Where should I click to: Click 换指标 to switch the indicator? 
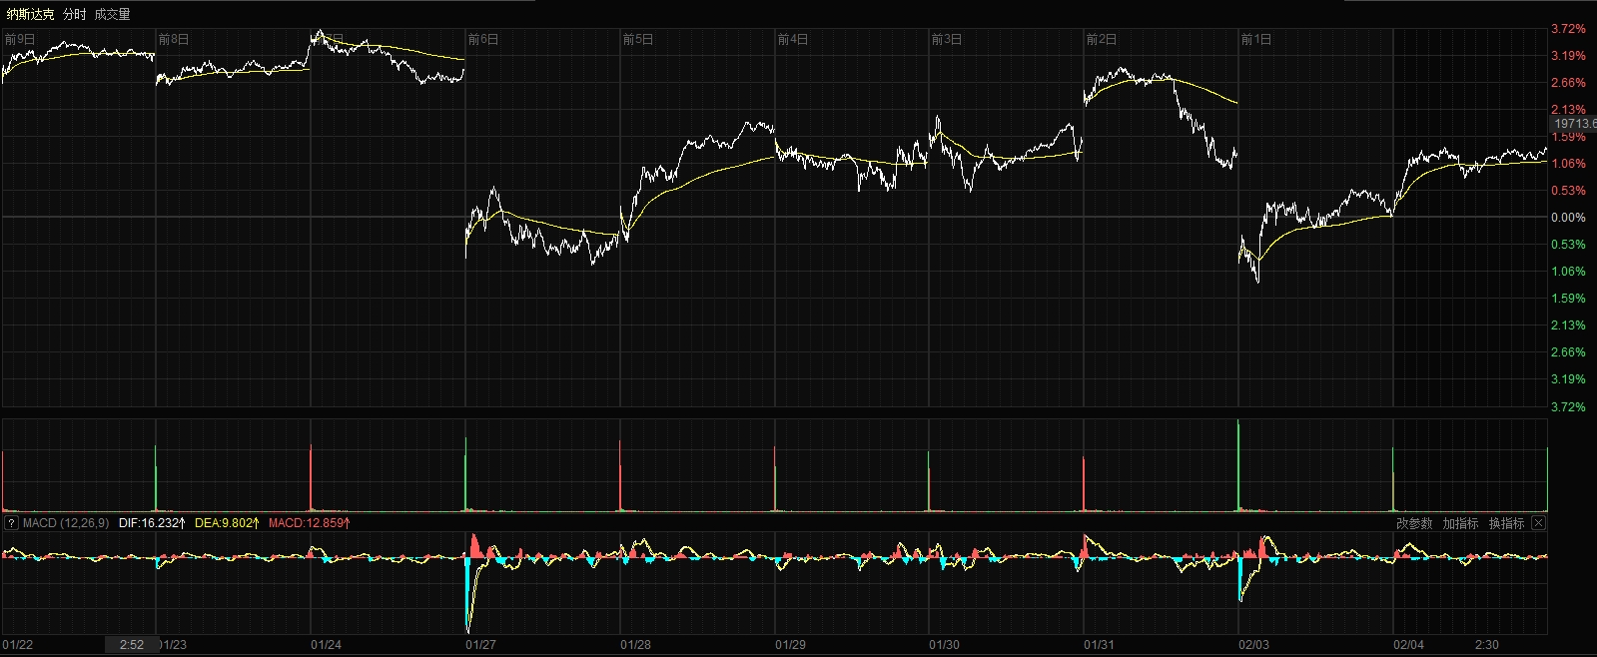pyautogui.click(x=1506, y=523)
